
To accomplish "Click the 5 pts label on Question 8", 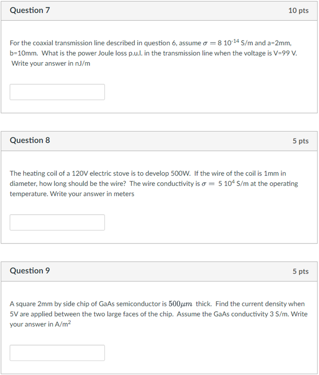I will point(300,141).
